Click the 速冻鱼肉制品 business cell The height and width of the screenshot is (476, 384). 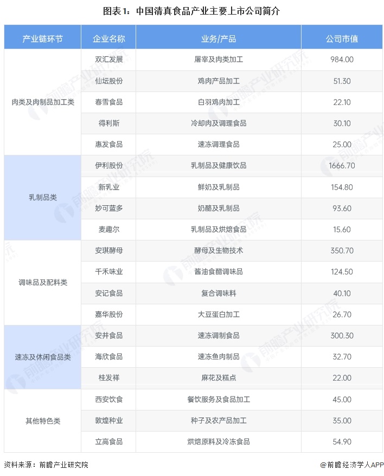click(218, 357)
